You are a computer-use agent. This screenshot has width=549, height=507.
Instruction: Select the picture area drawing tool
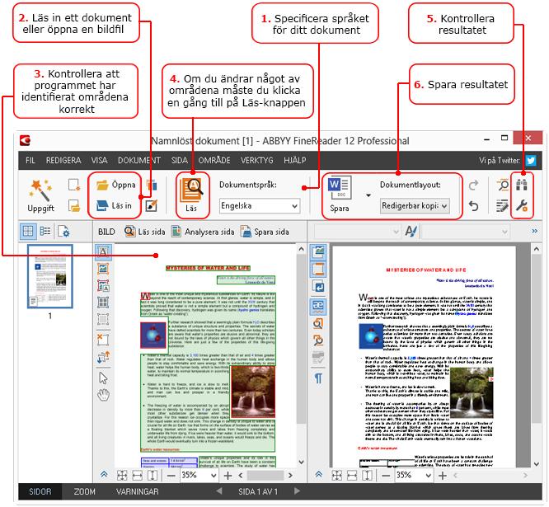[x=103, y=269]
